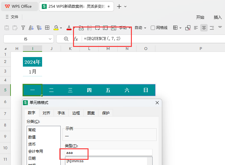Align text left
The height and width of the screenshot is (165, 225).
point(196,28)
